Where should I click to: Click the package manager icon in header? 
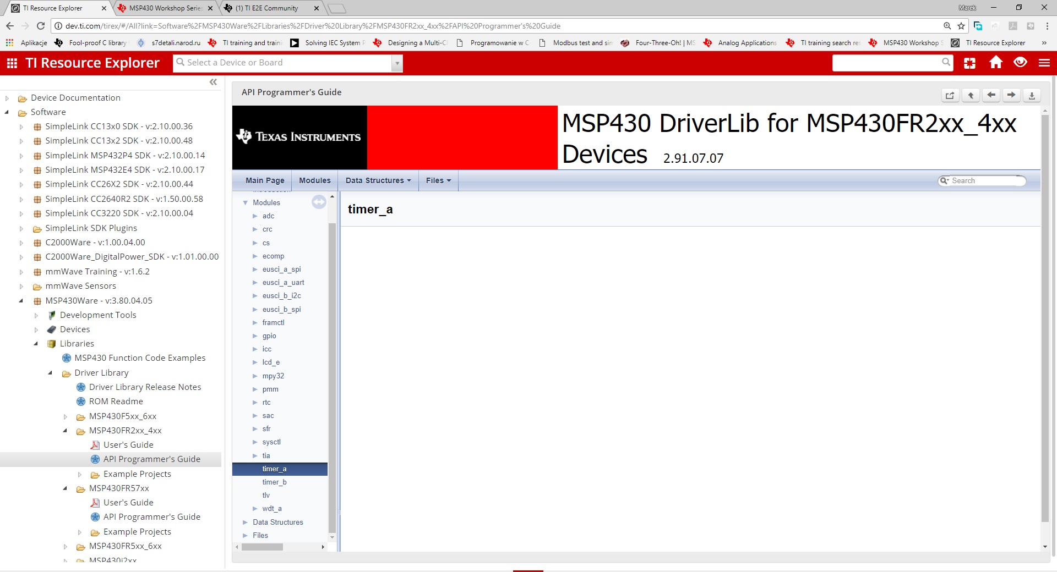point(970,63)
